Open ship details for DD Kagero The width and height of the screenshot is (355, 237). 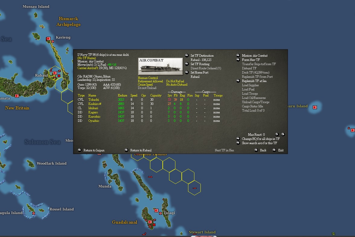click(93, 112)
